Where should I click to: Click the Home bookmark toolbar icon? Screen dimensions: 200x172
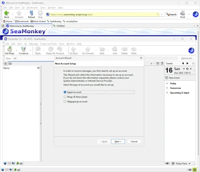[8, 21]
